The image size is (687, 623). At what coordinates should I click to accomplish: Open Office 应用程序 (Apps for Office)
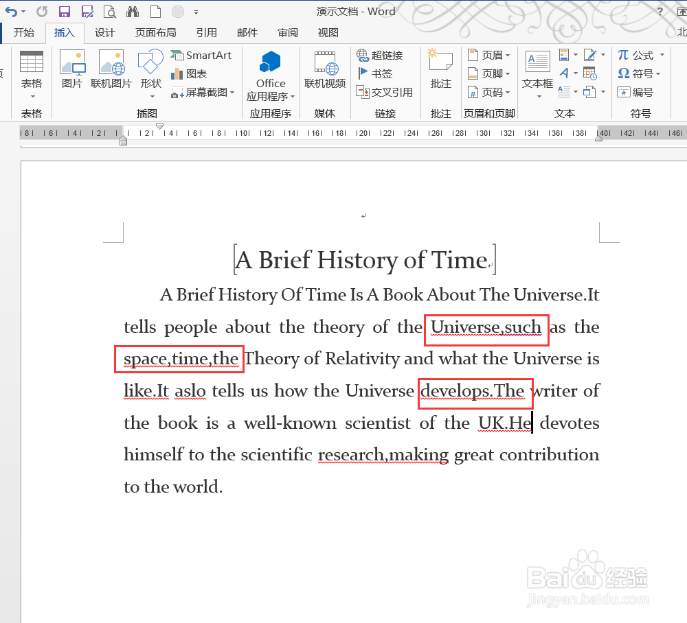tap(270, 75)
